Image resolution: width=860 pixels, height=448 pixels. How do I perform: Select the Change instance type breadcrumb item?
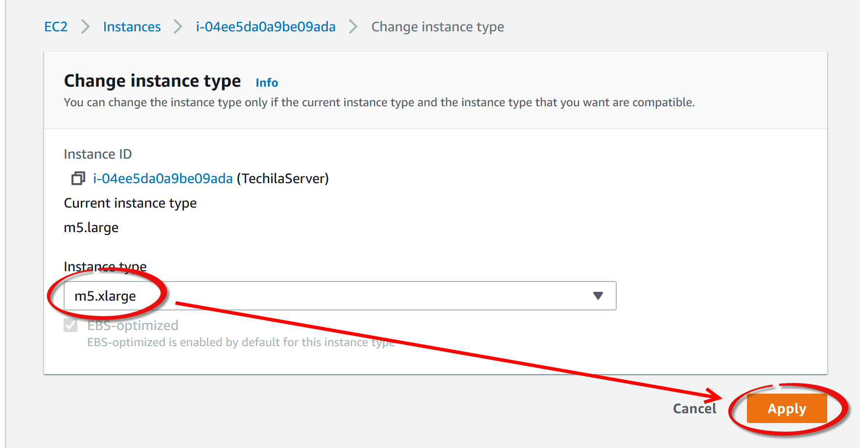tap(438, 27)
